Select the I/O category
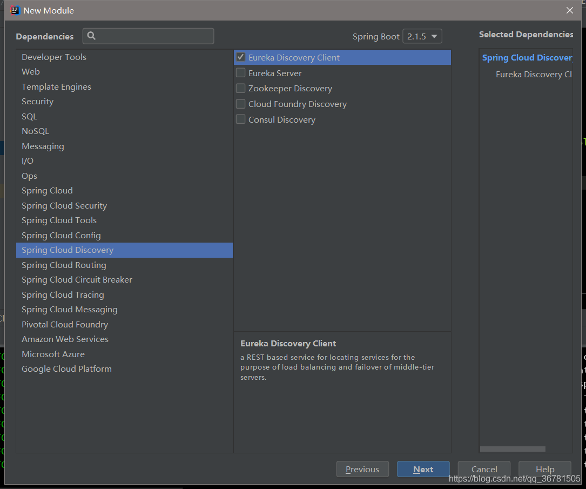586x489 pixels. click(124, 161)
